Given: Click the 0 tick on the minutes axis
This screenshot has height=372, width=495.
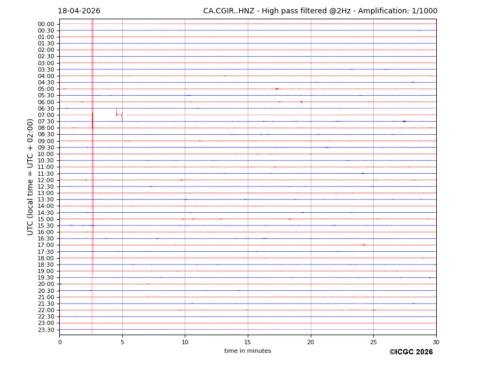Looking at the screenshot, I should pyautogui.click(x=60, y=343).
